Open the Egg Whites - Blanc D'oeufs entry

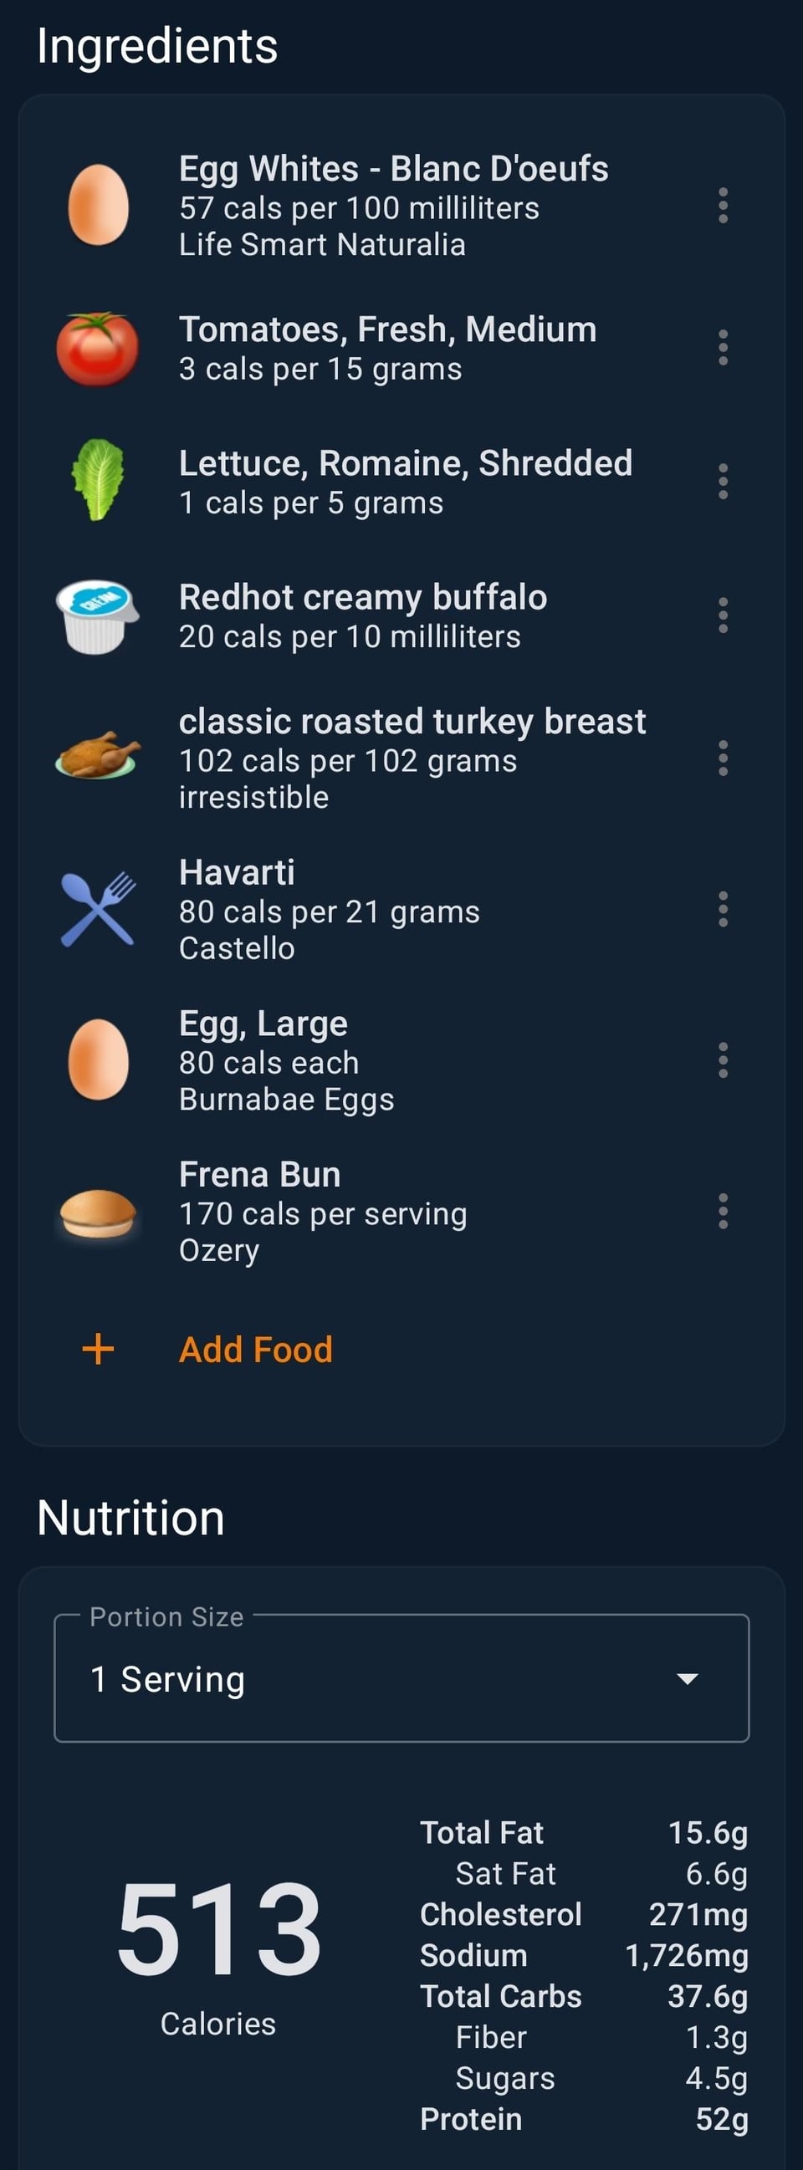[x=392, y=170]
